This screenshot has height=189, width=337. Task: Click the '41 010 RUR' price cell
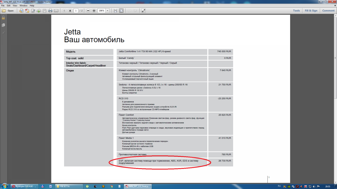[x=220, y=143]
